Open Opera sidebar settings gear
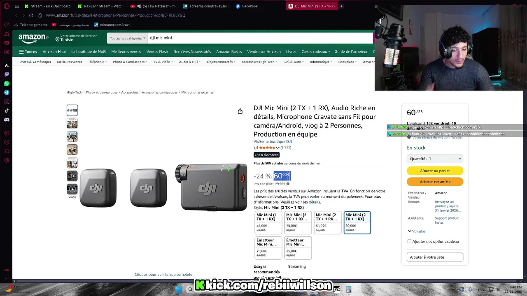527x296 pixels. 7,160
